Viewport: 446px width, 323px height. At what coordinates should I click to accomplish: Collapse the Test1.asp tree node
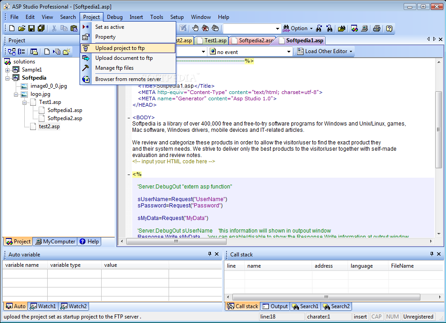24,103
